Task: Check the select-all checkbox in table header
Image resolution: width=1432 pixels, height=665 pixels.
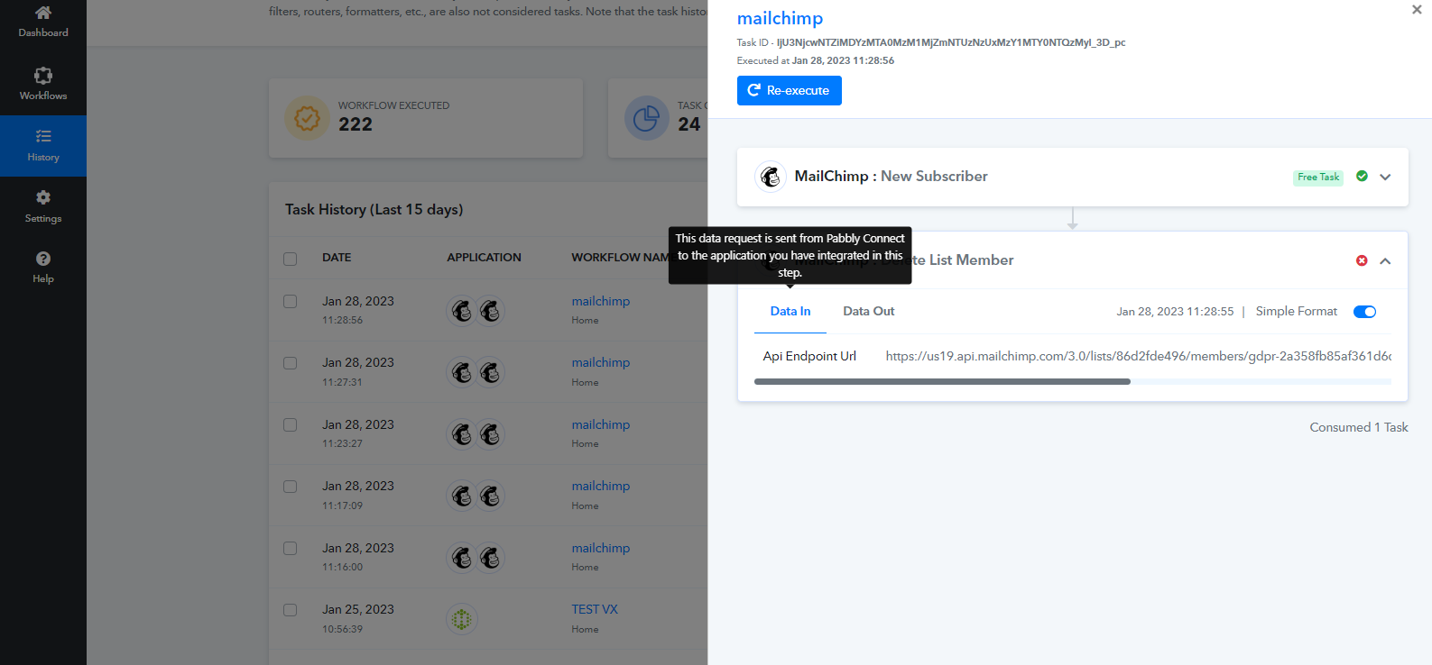Action: pos(290,259)
